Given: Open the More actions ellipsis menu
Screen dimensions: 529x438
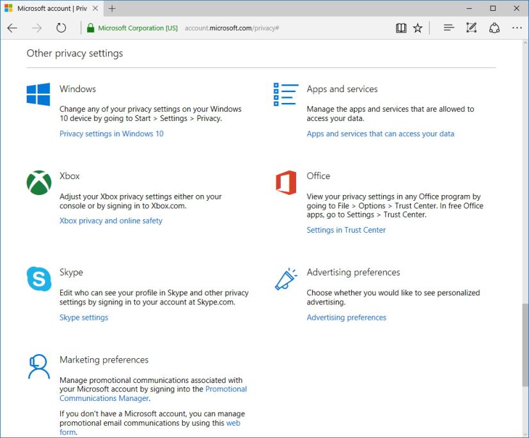Looking at the screenshot, I should tap(517, 28).
